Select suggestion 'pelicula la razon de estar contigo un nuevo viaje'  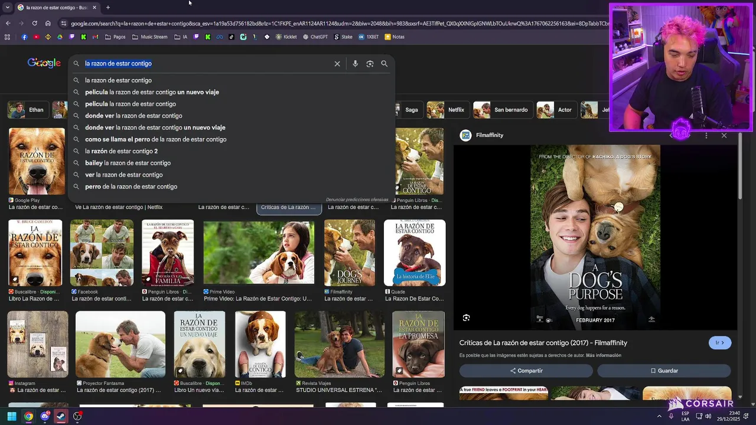[x=152, y=92]
